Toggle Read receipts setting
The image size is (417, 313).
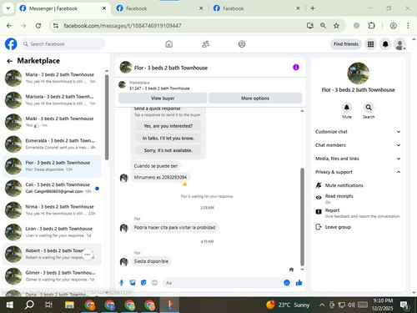pyautogui.click(x=339, y=199)
